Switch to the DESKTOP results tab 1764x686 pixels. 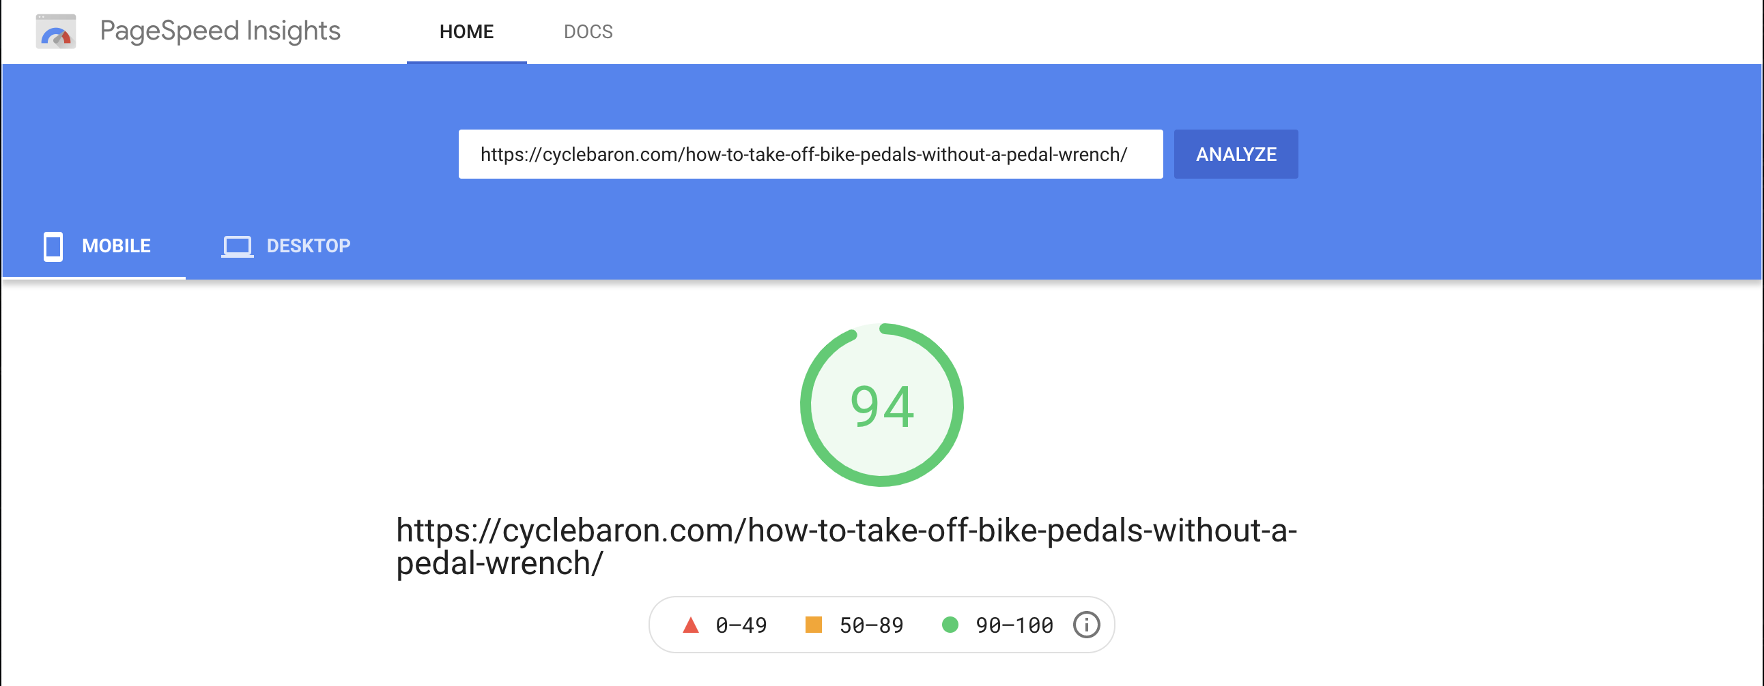coord(285,246)
